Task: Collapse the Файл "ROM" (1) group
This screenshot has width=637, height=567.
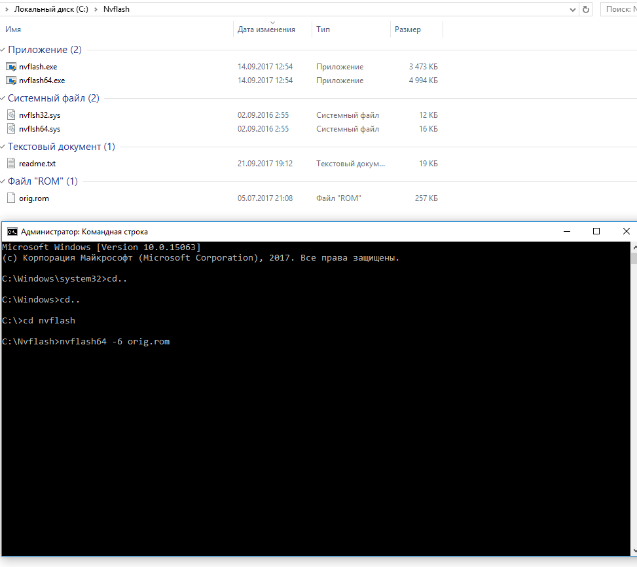Action: (3, 181)
